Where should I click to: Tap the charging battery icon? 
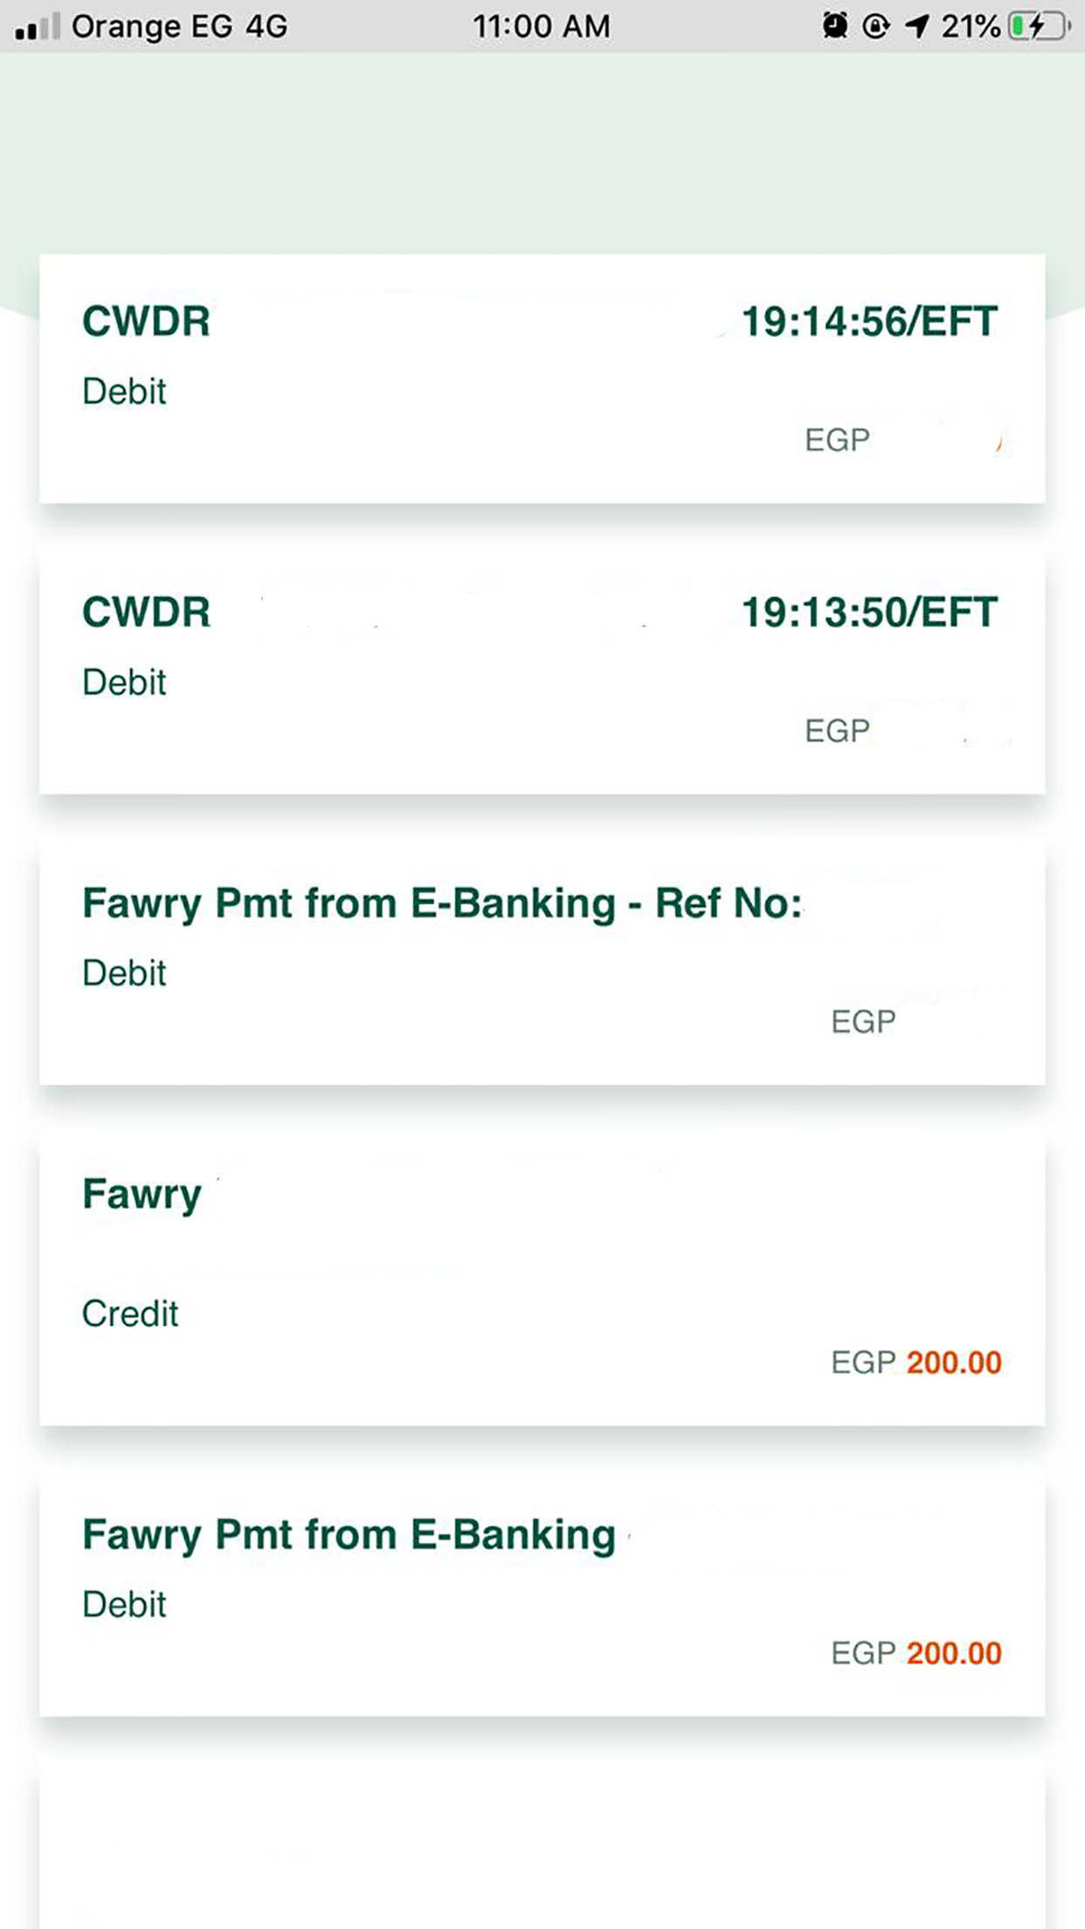pyautogui.click(x=1039, y=27)
